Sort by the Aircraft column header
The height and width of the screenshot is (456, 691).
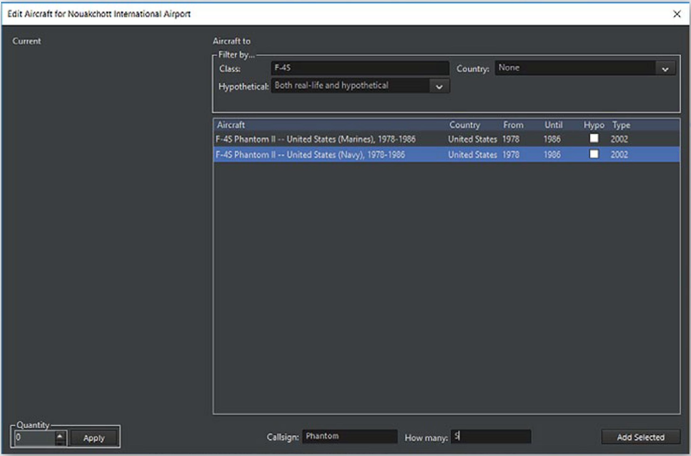[x=231, y=125]
